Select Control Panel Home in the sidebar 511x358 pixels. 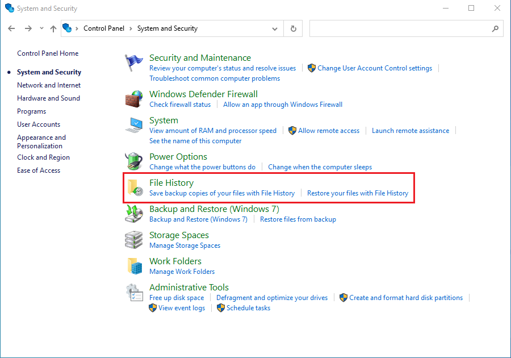pyautogui.click(x=48, y=53)
